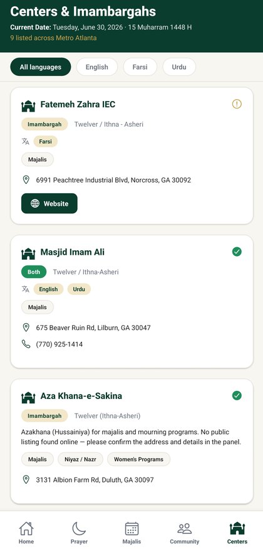Image resolution: width=263 pixels, height=549 pixels.
Task: Filter centers by Farsi language
Action: coord(140,67)
